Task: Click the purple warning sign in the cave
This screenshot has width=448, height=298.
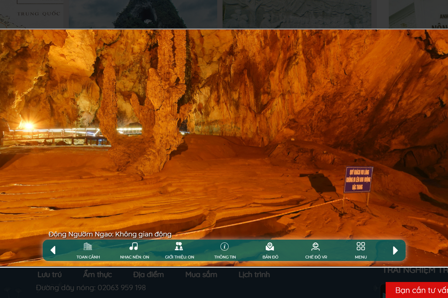Action: coord(358,180)
